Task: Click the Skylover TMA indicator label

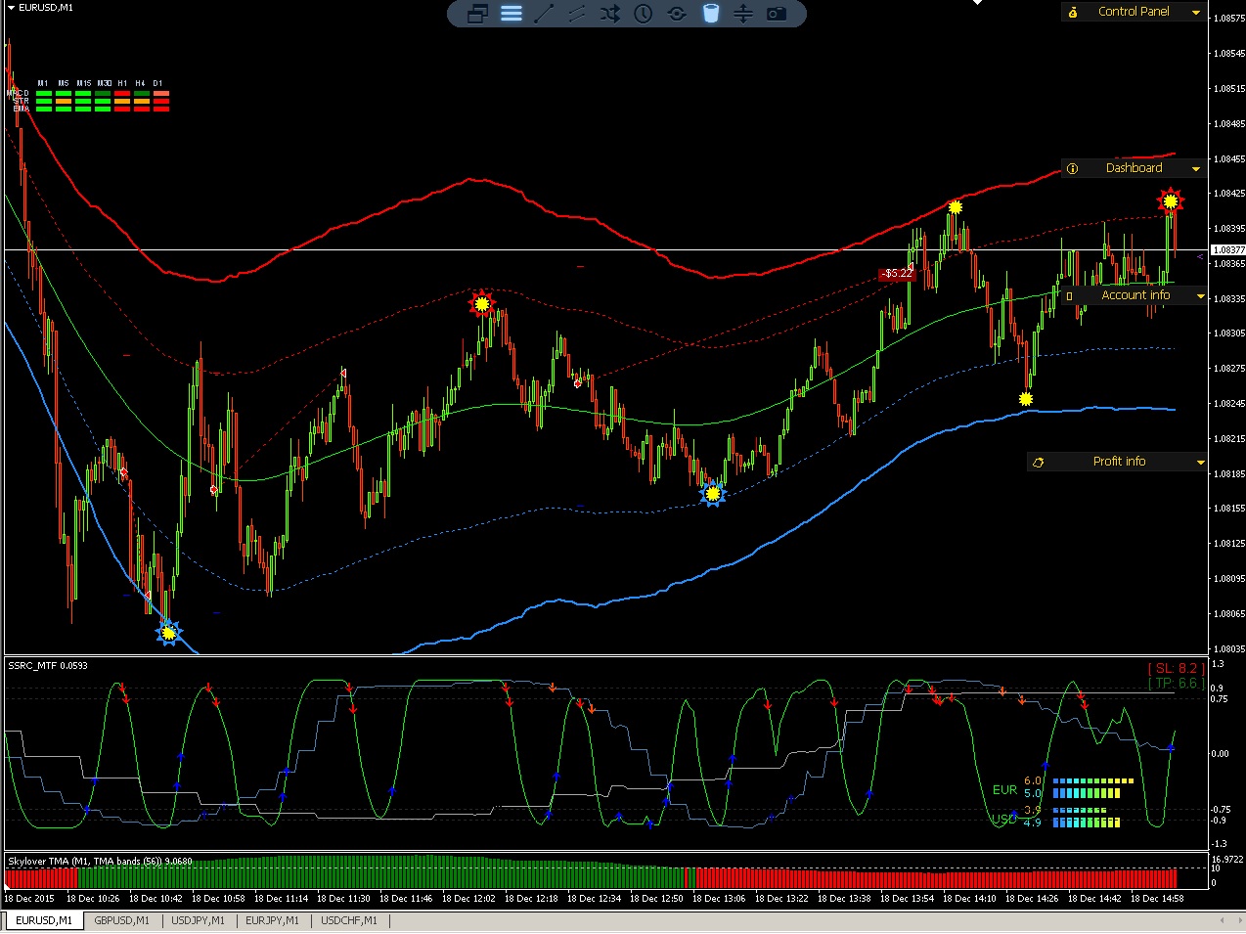Action: coord(100,862)
